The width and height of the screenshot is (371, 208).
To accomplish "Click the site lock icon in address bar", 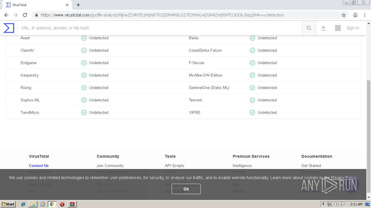I will pyautogui.click(x=36, y=15).
